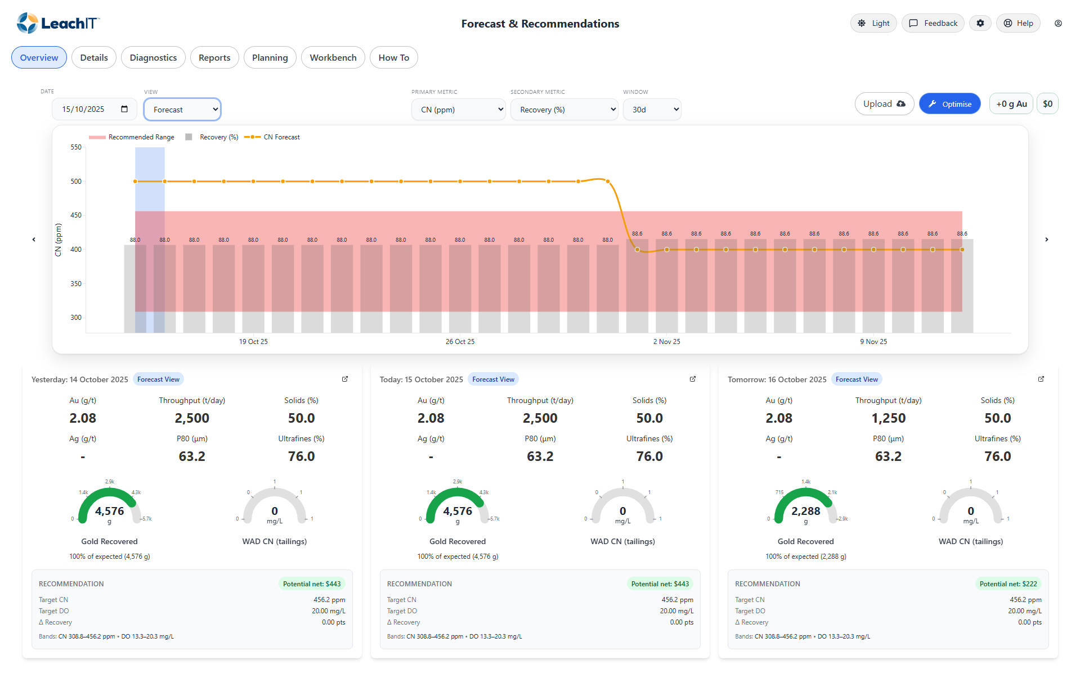
Task: Click the chart previous arrow
Action: (34, 239)
